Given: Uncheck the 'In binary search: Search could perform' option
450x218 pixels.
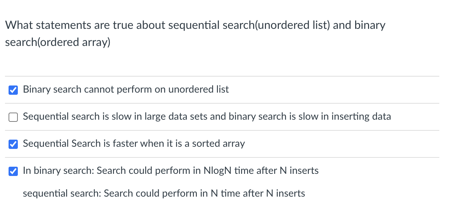Looking at the screenshot, I should click(13, 171).
